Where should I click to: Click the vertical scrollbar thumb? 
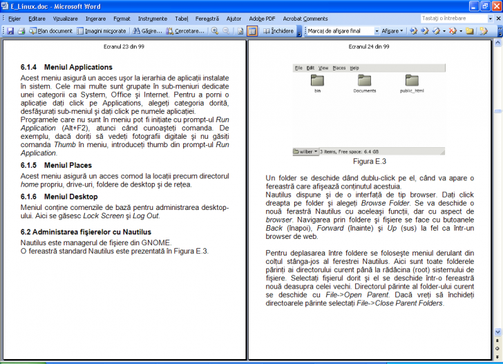(497, 111)
